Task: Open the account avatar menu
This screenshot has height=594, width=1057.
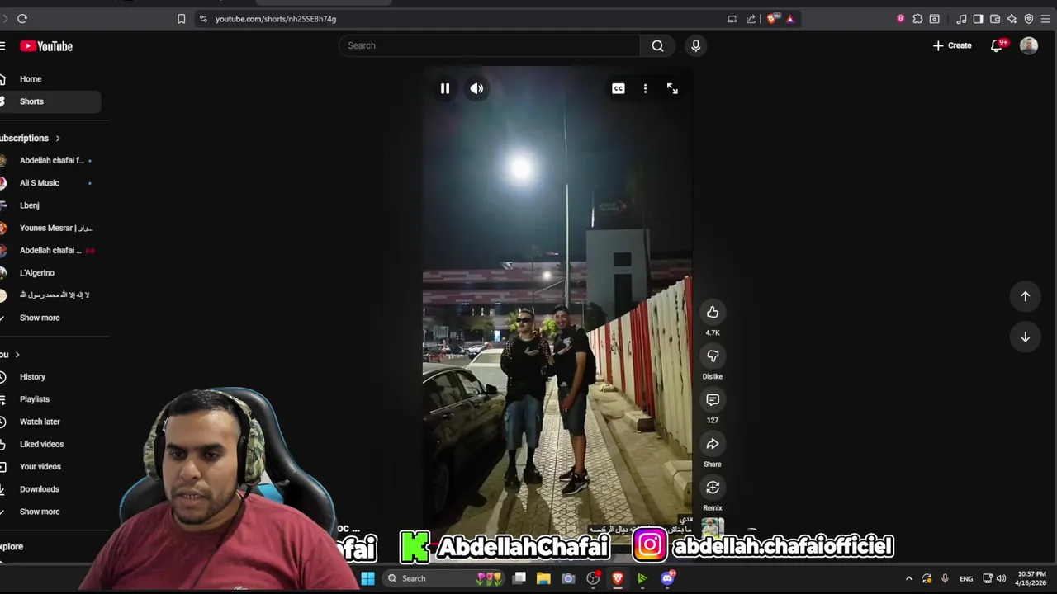Action: click(1028, 46)
